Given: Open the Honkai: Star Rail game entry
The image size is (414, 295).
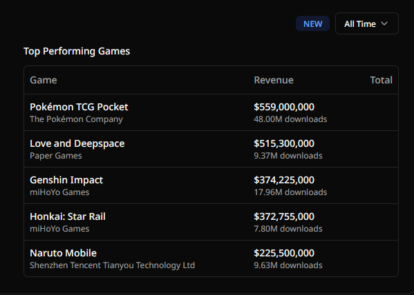Looking at the screenshot, I should (x=68, y=216).
